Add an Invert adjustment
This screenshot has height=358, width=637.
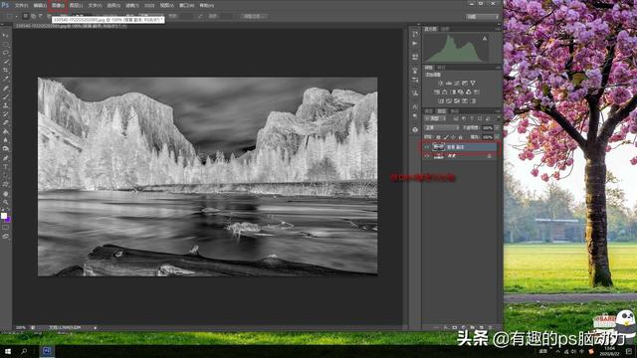tap(441, 100)
